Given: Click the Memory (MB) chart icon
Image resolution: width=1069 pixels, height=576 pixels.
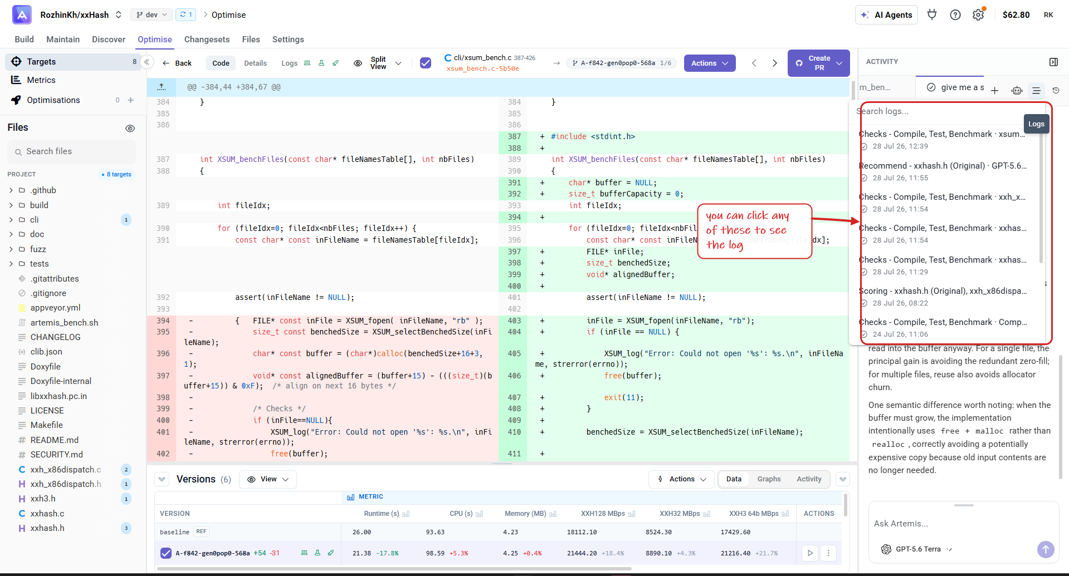Looking at the screenshot, I should [x=553, y=514].
